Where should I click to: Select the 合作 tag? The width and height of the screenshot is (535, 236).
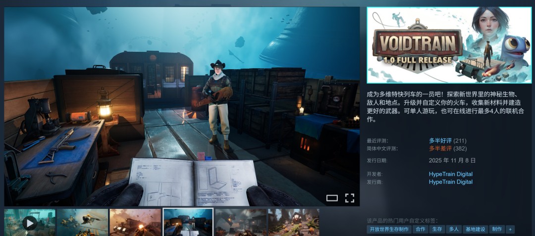click(x=420, y=229)
